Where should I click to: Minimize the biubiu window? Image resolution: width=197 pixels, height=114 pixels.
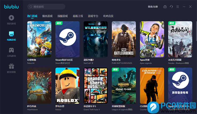[x=184, y=7]
